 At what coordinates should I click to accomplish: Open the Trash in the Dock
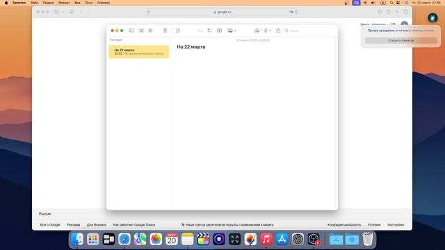click(x=368, y=239)
